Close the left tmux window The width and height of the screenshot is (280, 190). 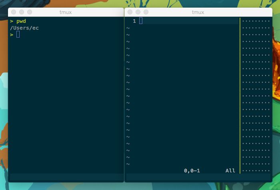pyautogui.click(x=14, y=12)
